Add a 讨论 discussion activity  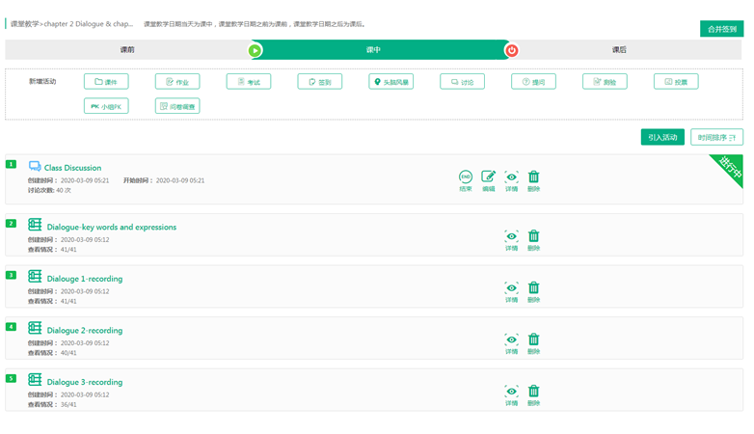tap(462, 82)
